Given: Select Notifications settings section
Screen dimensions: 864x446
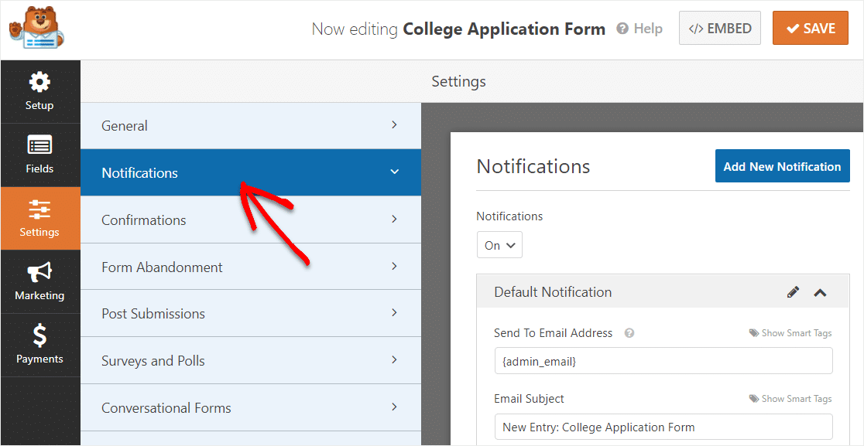Looking at the screenshot, I should (251, 172).
